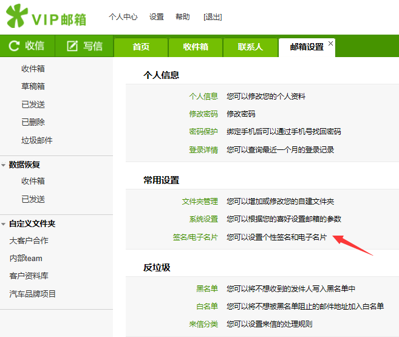Click text 您可以设置个性签名和电子名片

pos(277,237)
